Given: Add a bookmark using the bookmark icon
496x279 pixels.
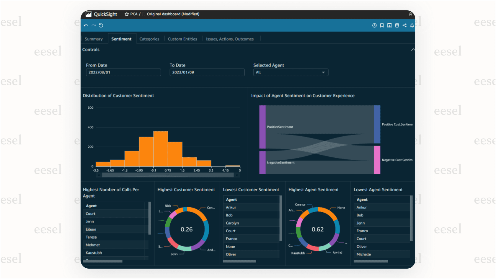Looking at the screenshot, I should [x=382, y=25].
